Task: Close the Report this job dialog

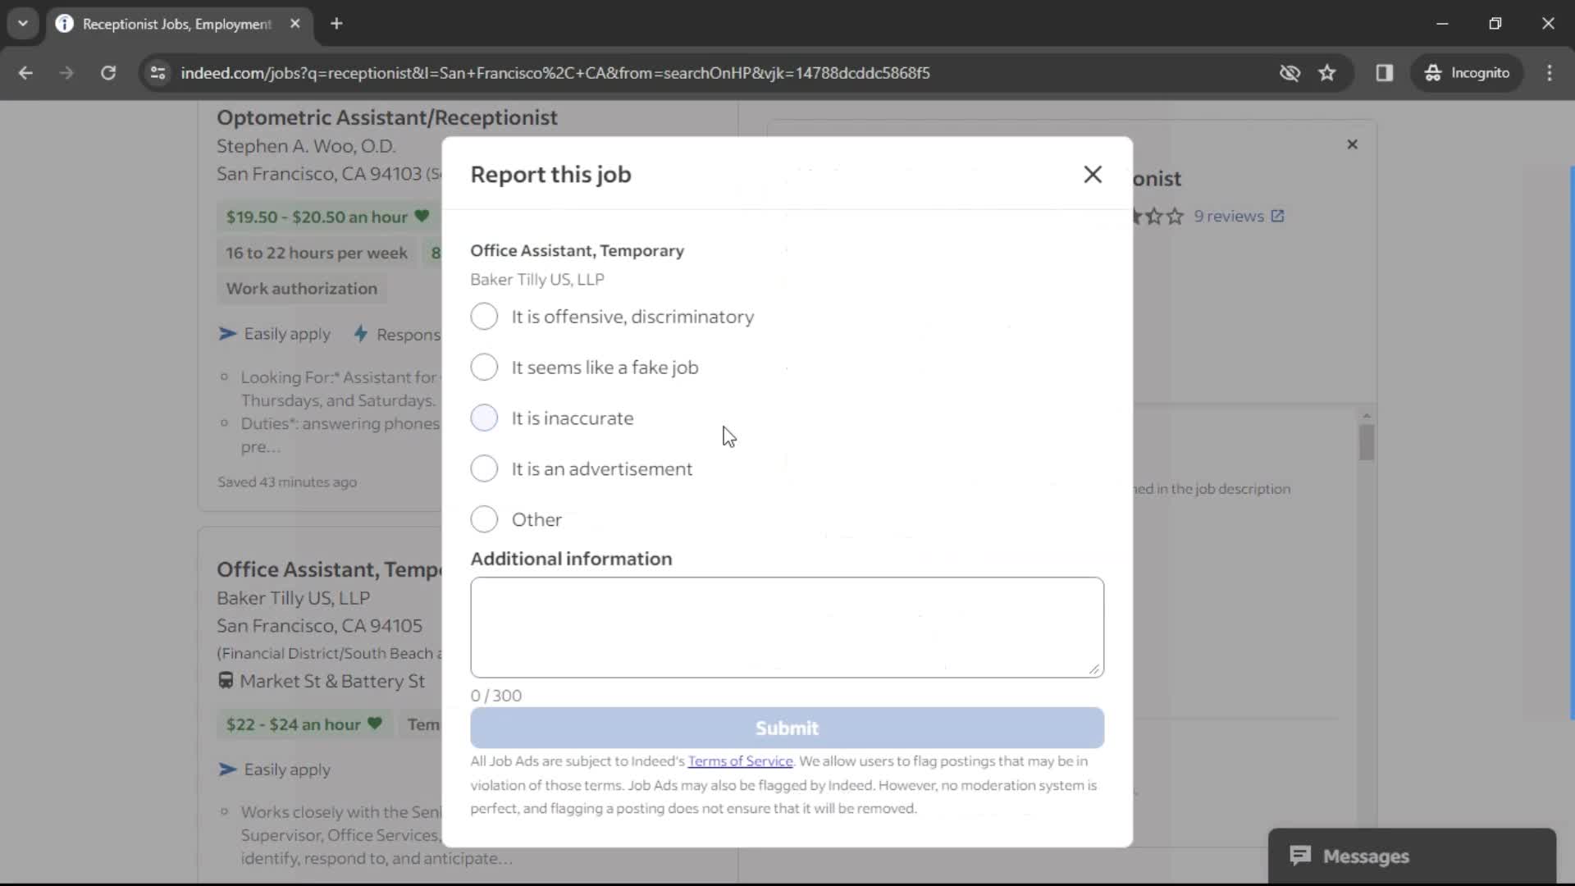Action: (1093, 174)
